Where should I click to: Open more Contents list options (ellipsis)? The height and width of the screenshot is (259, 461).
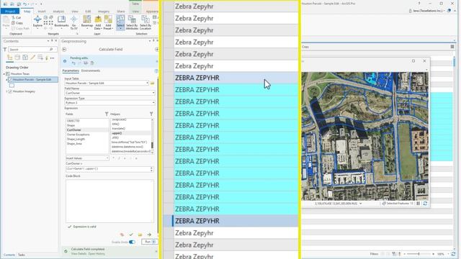52,58
